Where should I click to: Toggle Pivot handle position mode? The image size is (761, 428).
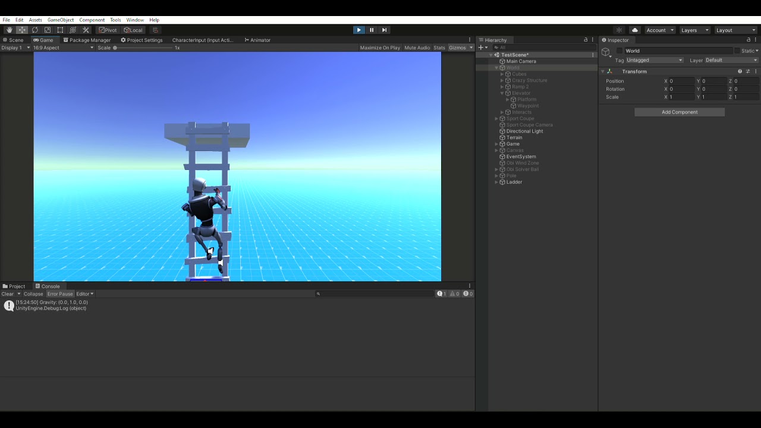click(x=108, y=30)
